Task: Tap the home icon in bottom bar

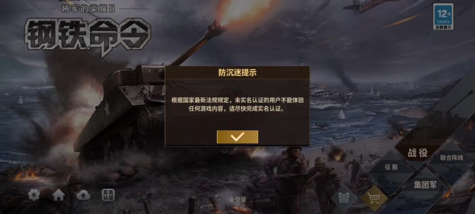Action: [x=59, y=195]
